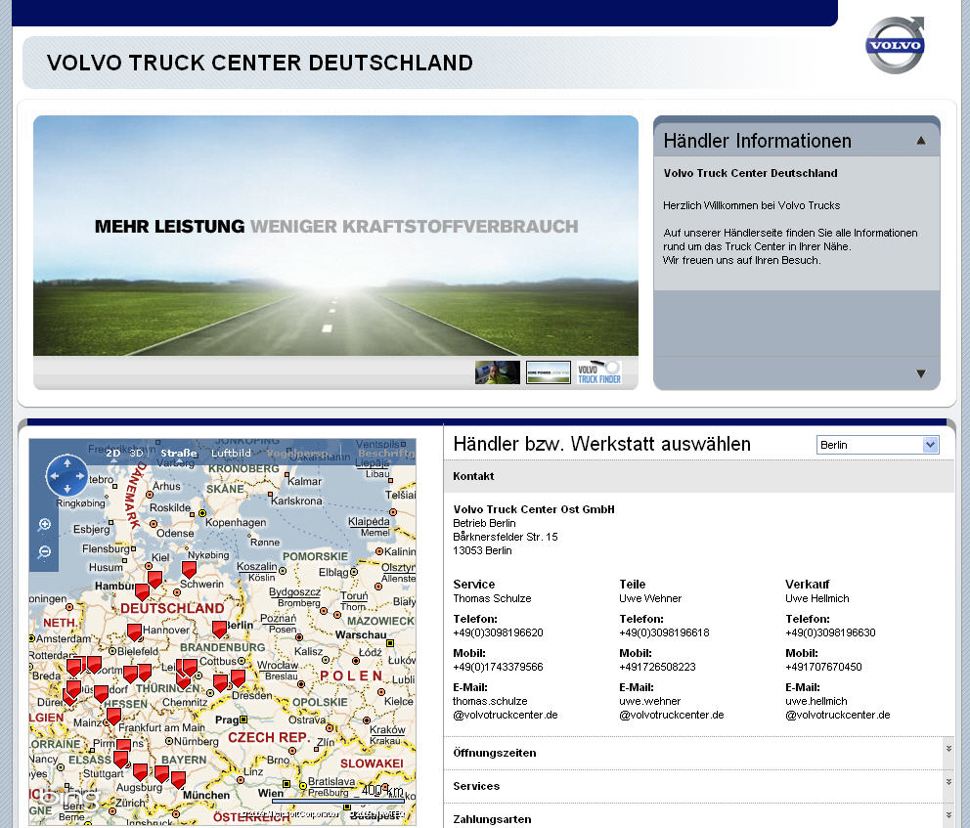The height and width of the screenshot is (828, 970).
Task: Open the truck driver banner thumbnail
Action: [x=498, y=372]
